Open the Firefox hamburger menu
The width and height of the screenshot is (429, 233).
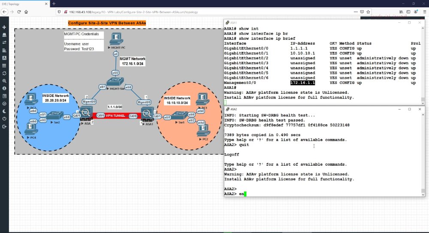point(425,12)
